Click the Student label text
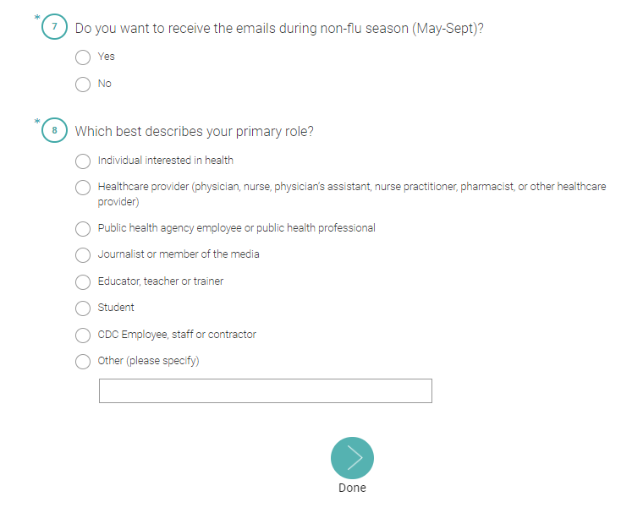 pyautogui.click(x=116, y=308)
